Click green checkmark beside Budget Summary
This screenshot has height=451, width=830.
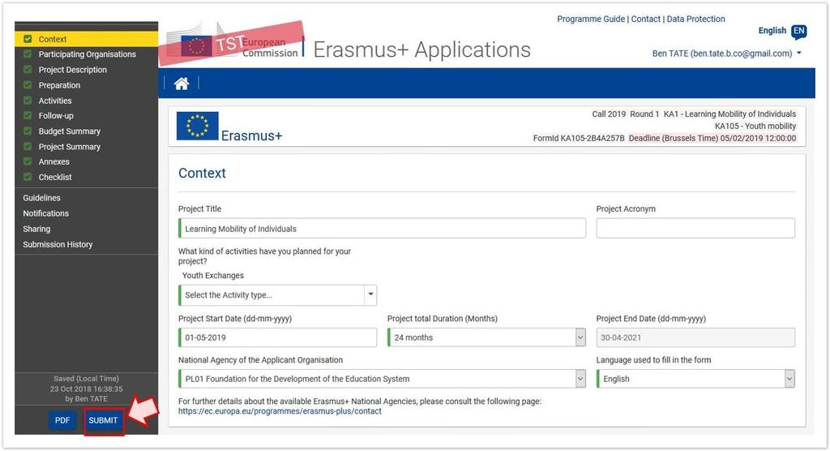[x=28, y=131]
